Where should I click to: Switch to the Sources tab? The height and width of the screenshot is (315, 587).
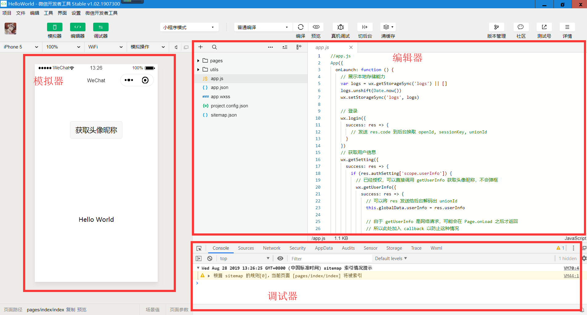coord(246,248)
